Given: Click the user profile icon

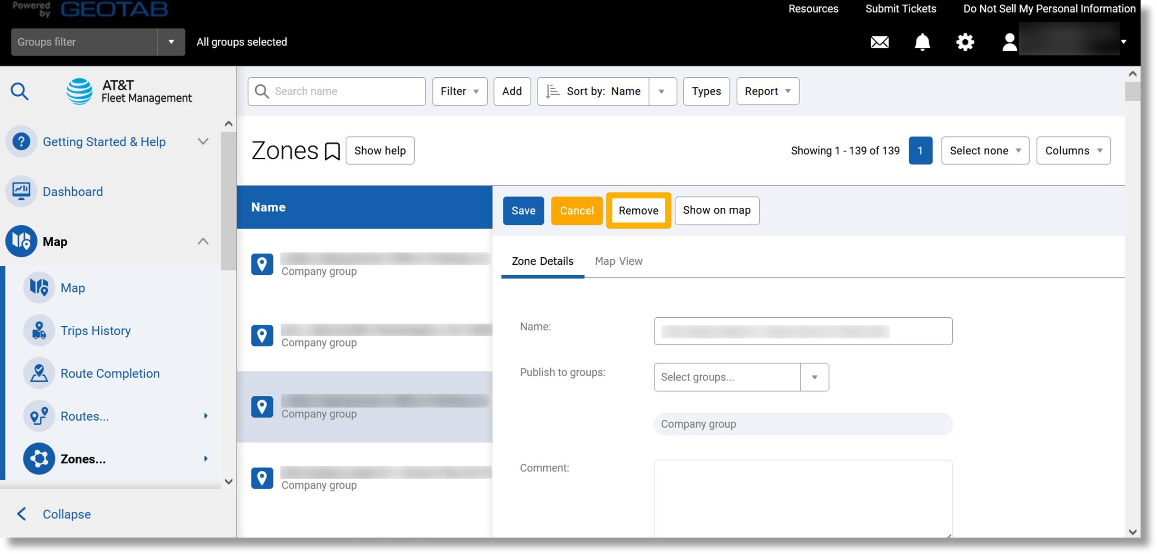Looking at the screenshot, I should [x=1009, y=42].
